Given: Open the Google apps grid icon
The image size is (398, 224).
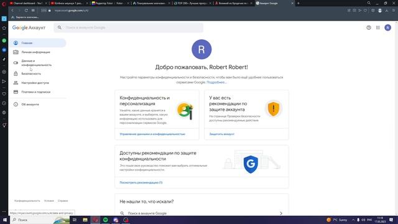Looking at the screenshot, I should (377, 27).
